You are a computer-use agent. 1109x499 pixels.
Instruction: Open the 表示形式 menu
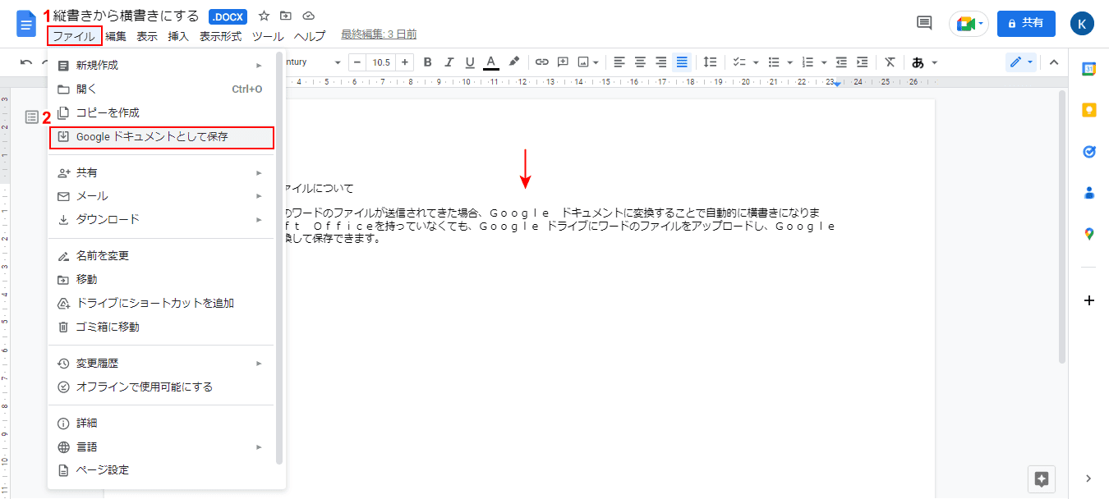(x=220, y=36)
